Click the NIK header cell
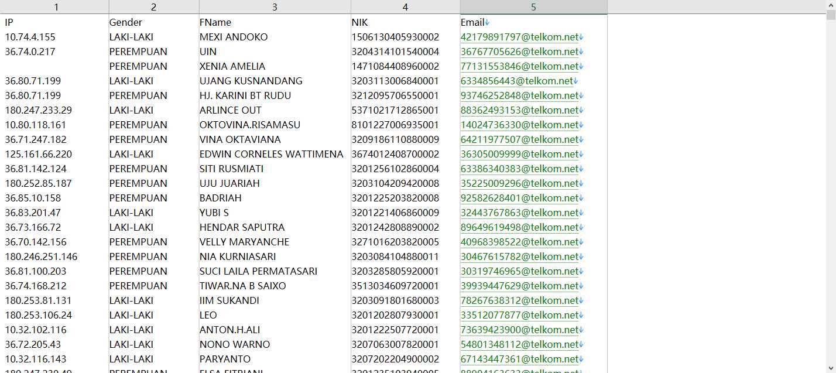The width and height of the screenshot is (836, 373). tap(406, 22)
